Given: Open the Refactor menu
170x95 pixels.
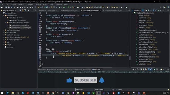Looking at the screenshot, I should point(21,4).
